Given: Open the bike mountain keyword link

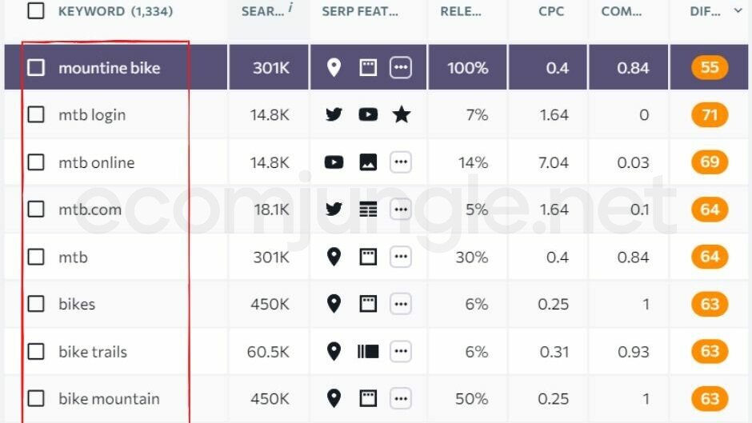Looking at the screenshot, I should point(109,398).
